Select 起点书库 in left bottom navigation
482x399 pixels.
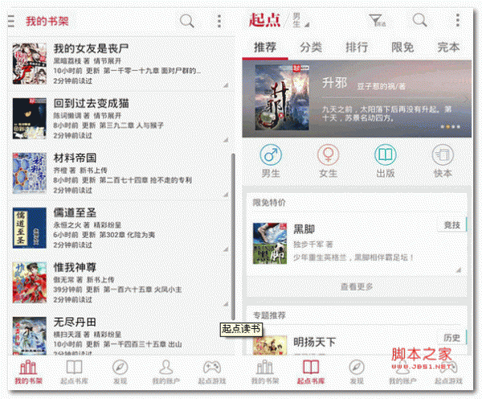pos(74,372)
